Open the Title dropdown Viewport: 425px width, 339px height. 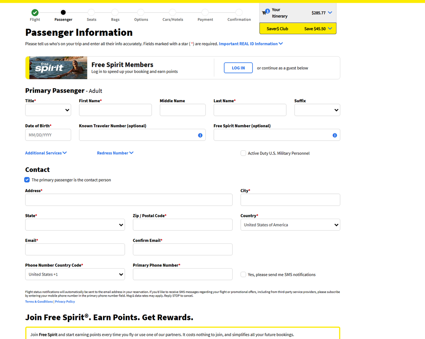pyautogui.click(x=48, y=110)
